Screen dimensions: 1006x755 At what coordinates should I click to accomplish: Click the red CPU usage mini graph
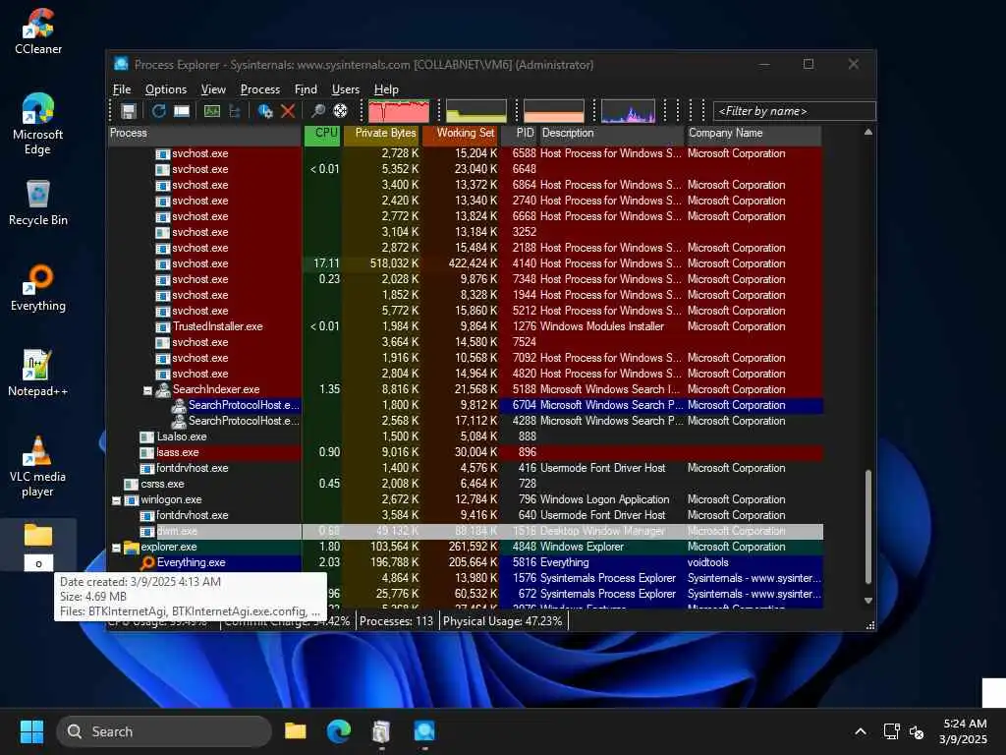399,111
